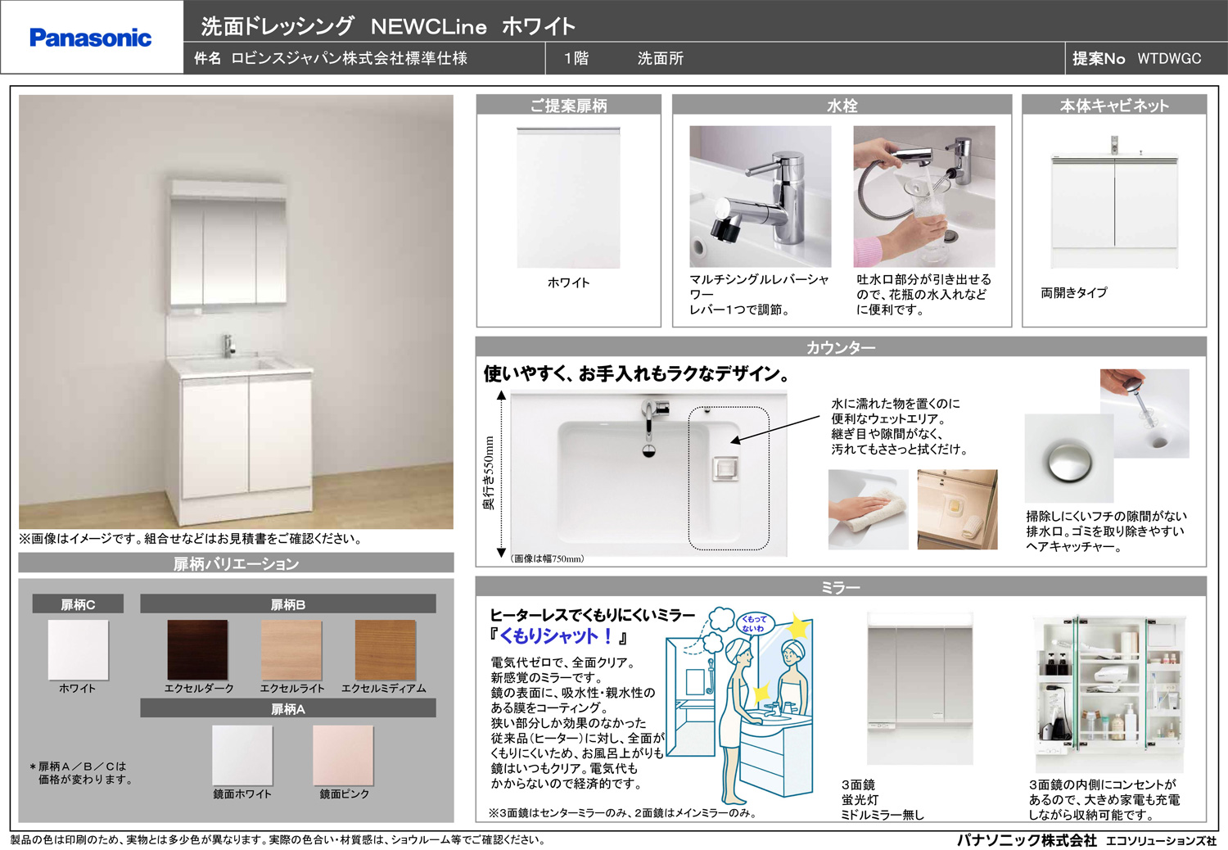Screen dimensions: 1228x850
Task: Click the headline 使いやすく、お手入れもラクなデザイン
Action: coord(638,374)
